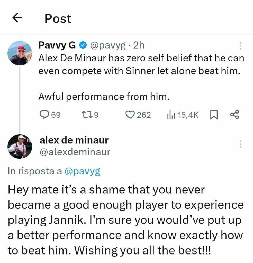The height and width of the screenshot is (263, 253).
Task: Go back using the left arrow
Action: pyautogui.click(x=17, y=18)
